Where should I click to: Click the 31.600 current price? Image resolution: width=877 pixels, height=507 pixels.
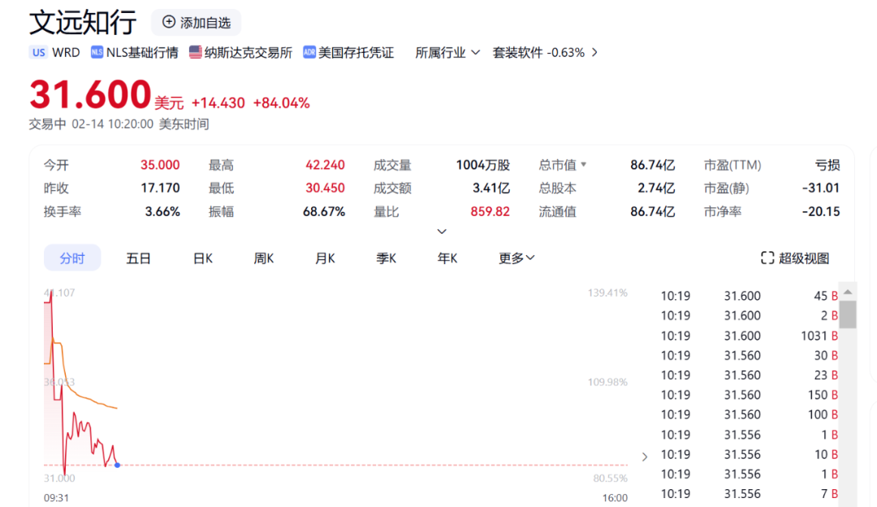pyautogui.click(x=90, y=94)
